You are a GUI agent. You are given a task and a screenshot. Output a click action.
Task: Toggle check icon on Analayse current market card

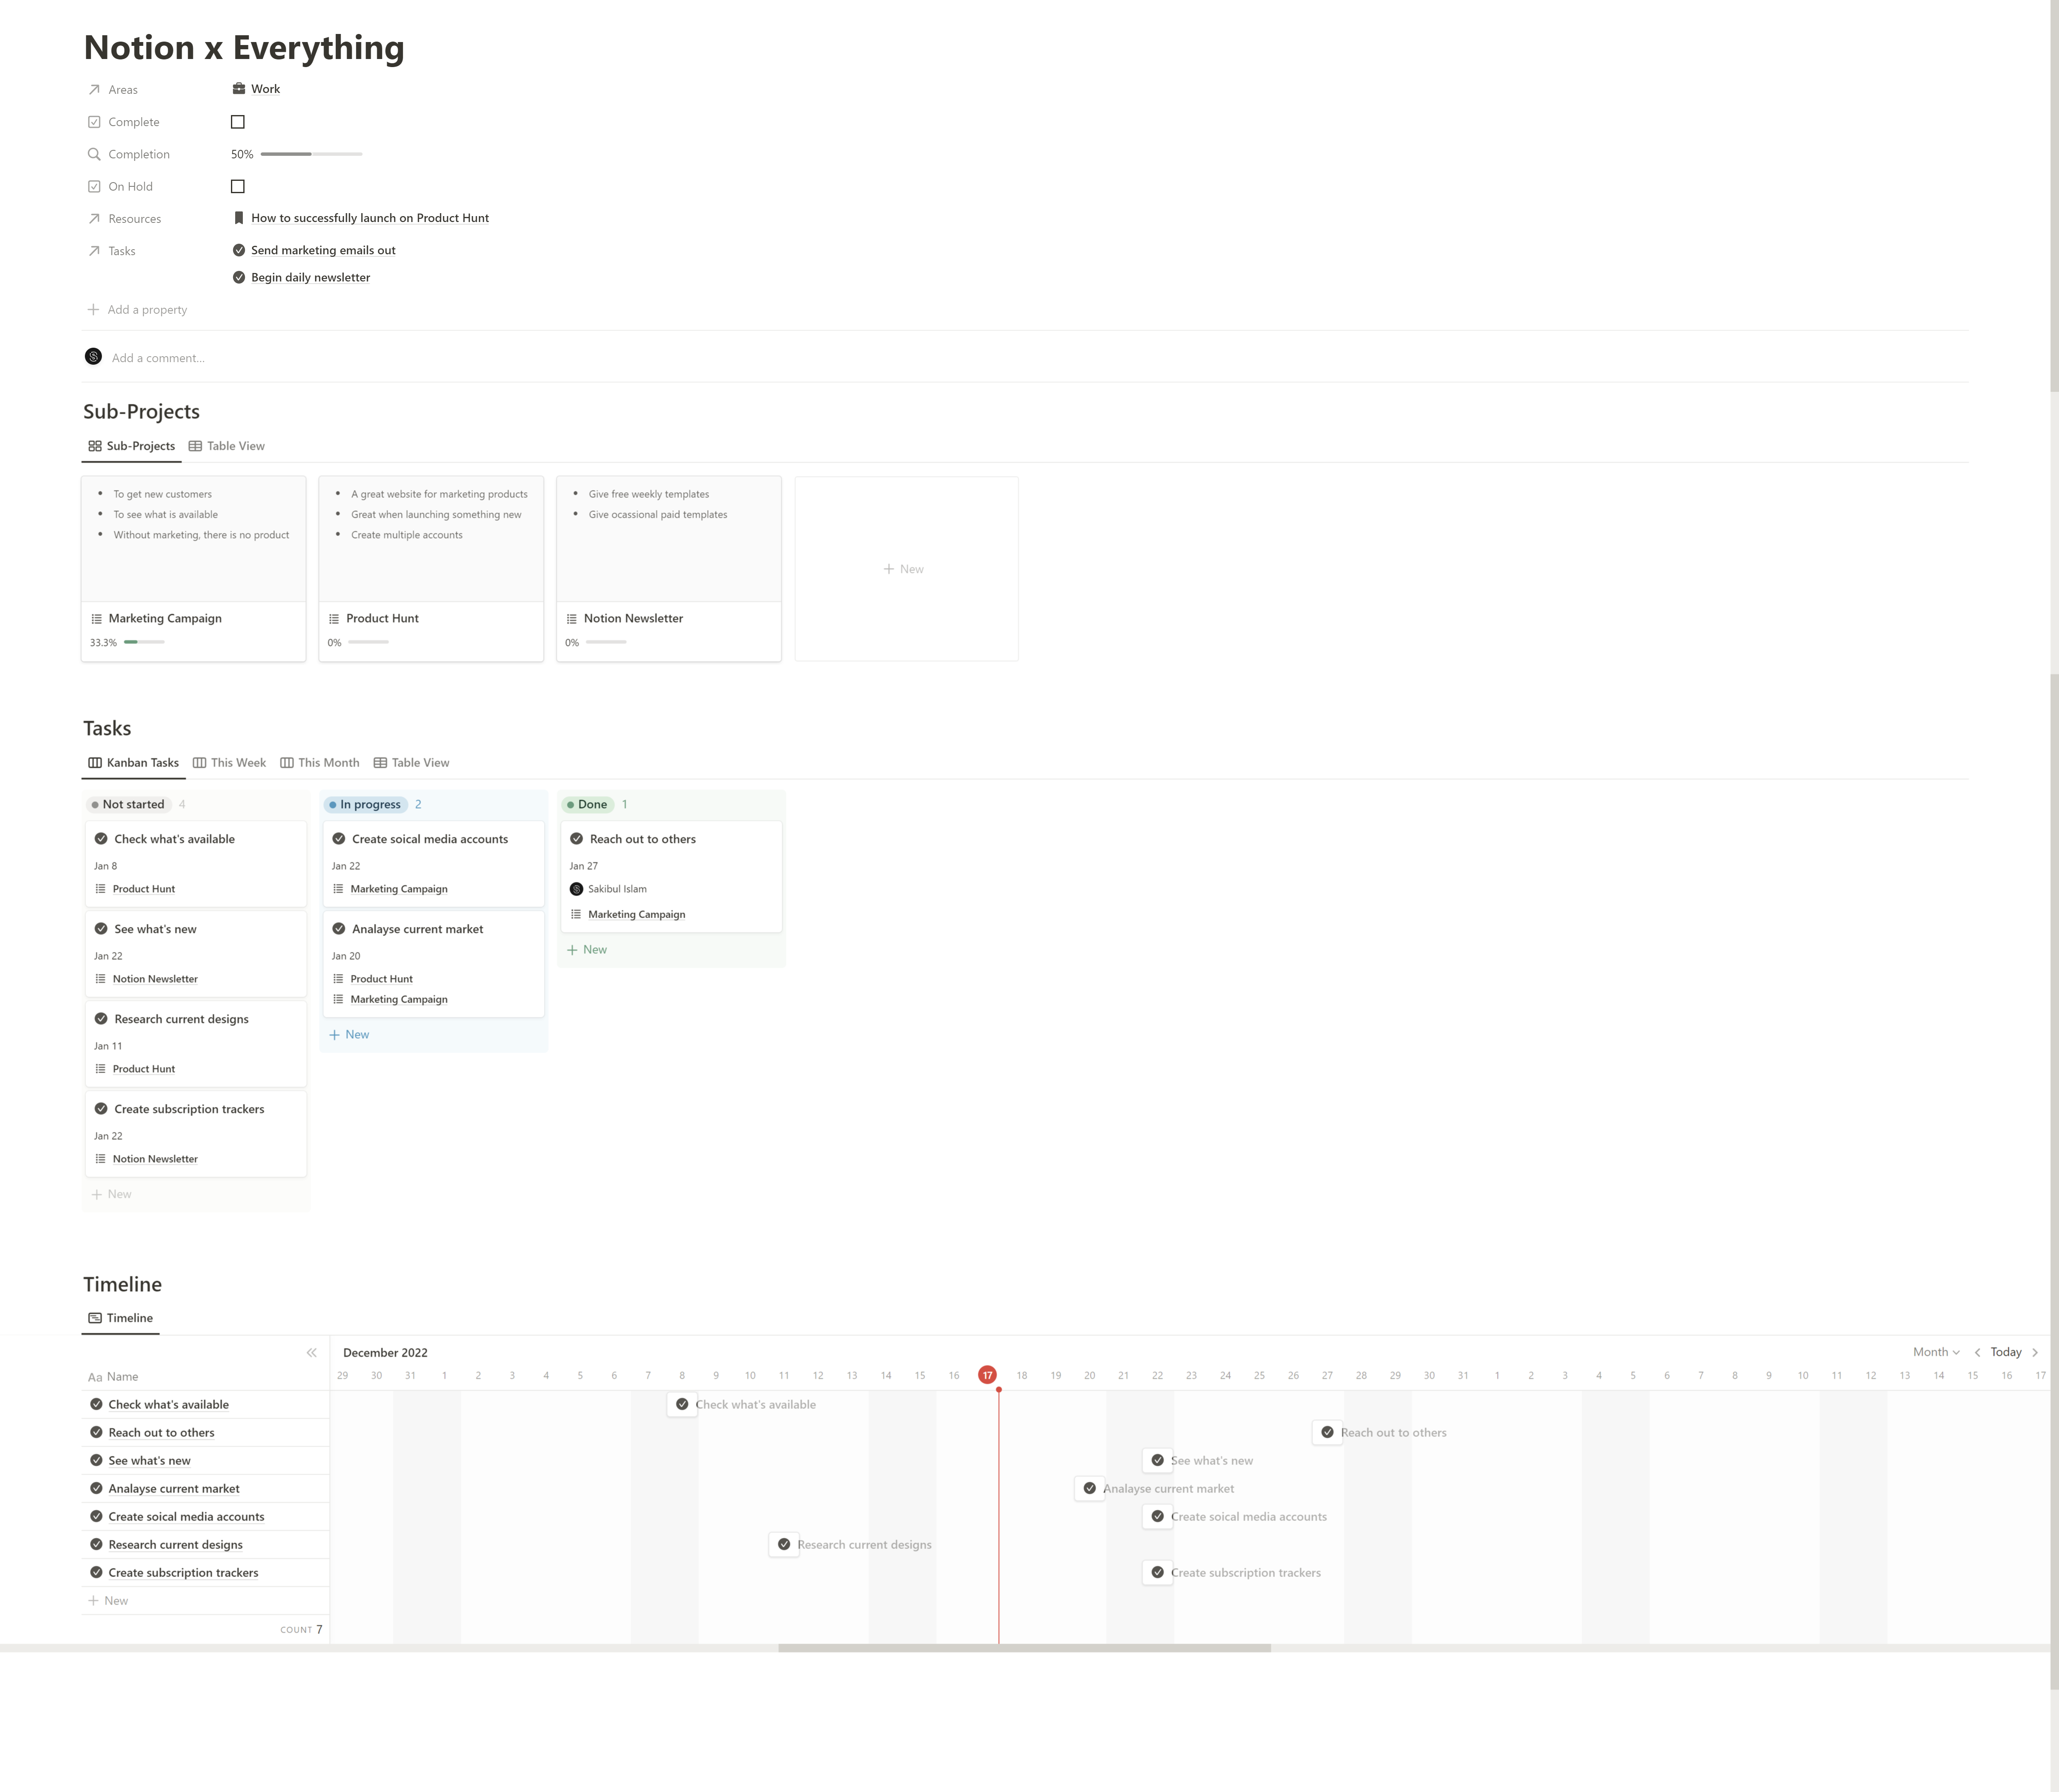[x=339, y=929]
